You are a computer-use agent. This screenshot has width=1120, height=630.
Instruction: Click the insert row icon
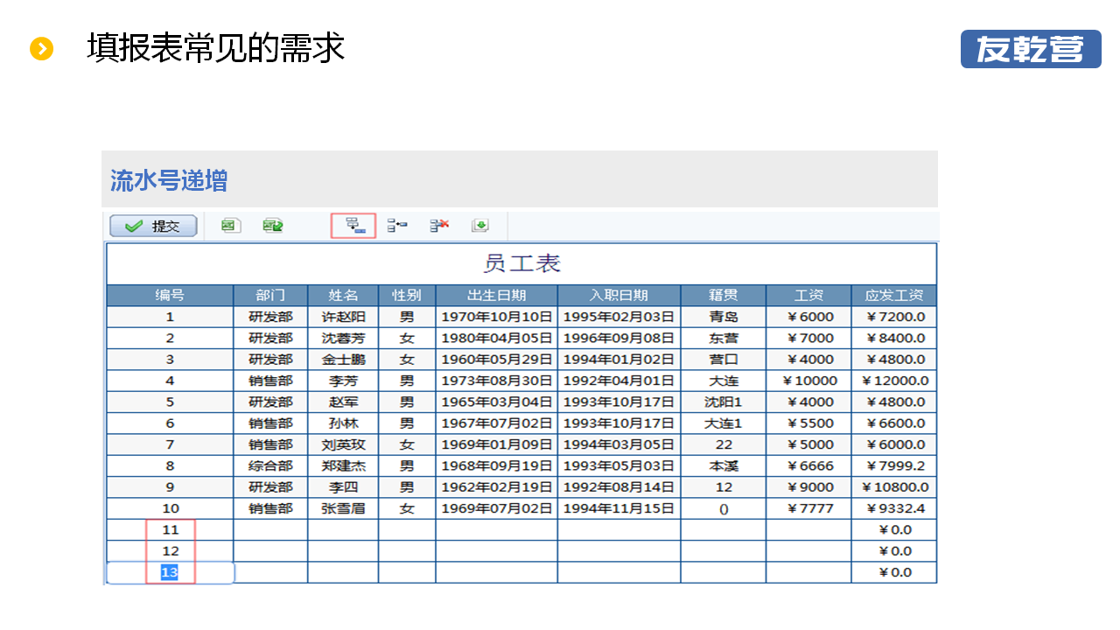click(397, 226)
